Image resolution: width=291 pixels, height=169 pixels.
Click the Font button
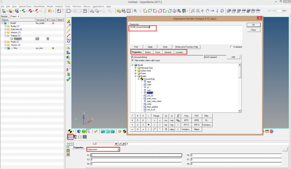pos(136,47)
